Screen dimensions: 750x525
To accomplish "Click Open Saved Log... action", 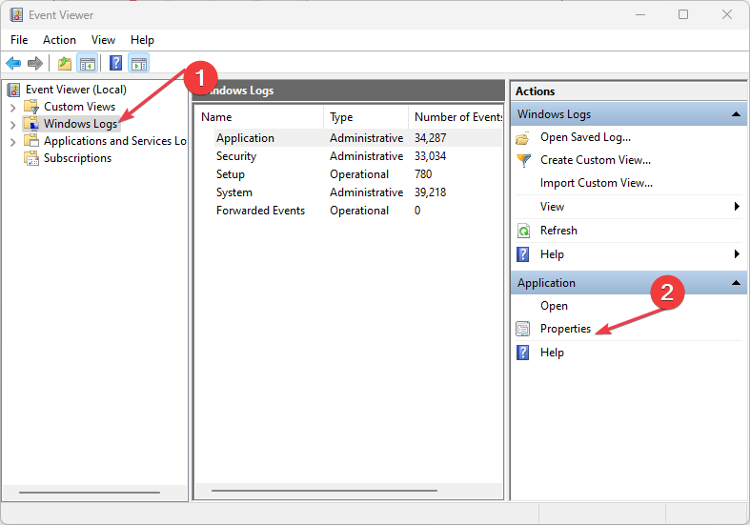I will [585, 137].
